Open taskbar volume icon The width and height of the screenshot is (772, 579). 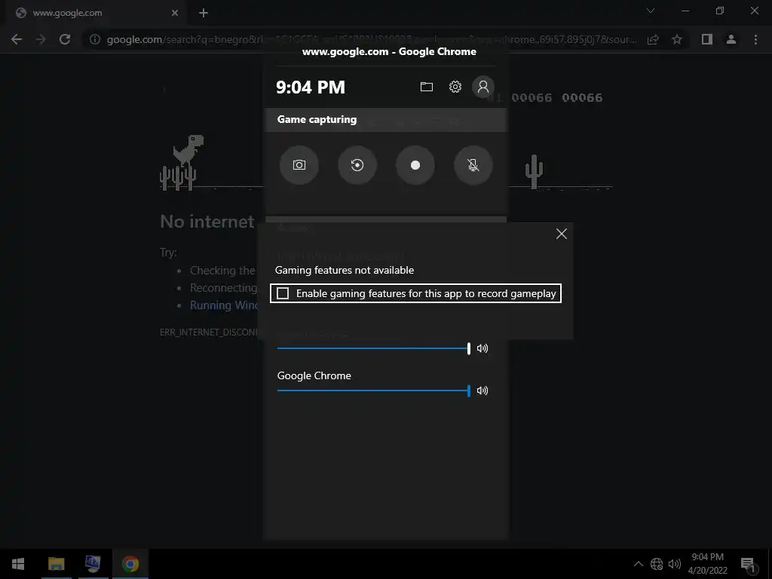(x=675, y=564)
